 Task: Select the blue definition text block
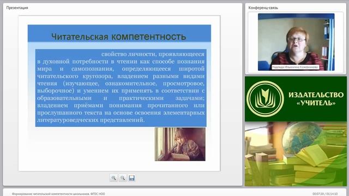tap(121, 88)
